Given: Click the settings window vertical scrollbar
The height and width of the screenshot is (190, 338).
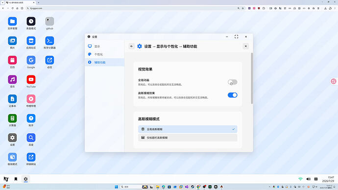Looking at the screenshot, I should pyautogui.click(x=252, y=78).
